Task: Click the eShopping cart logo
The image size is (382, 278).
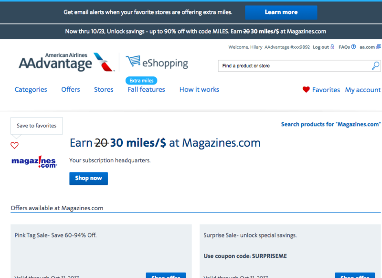Action: point(157,63)
